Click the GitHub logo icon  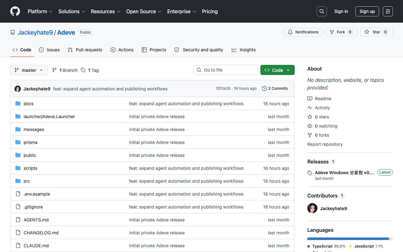coord(15,11)
